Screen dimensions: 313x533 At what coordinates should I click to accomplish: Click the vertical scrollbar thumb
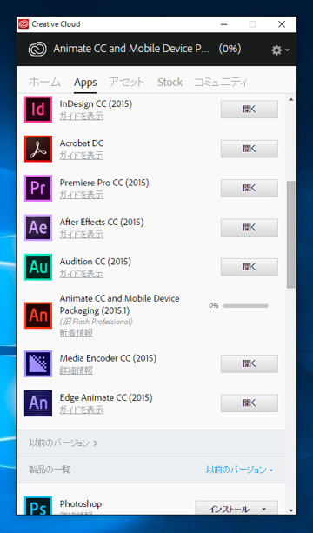(x=291, y=235)
